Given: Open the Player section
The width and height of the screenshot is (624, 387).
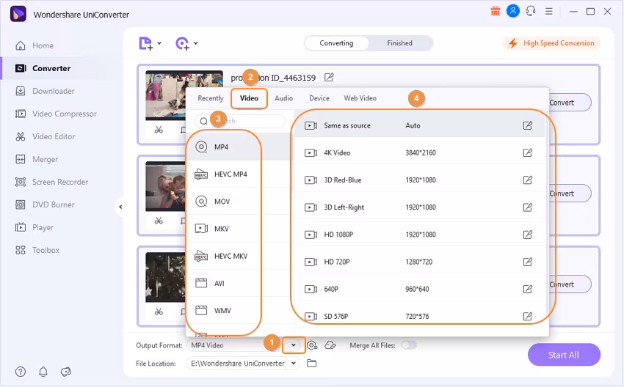Looking at the screenshot, I should [x=35, y=227].
